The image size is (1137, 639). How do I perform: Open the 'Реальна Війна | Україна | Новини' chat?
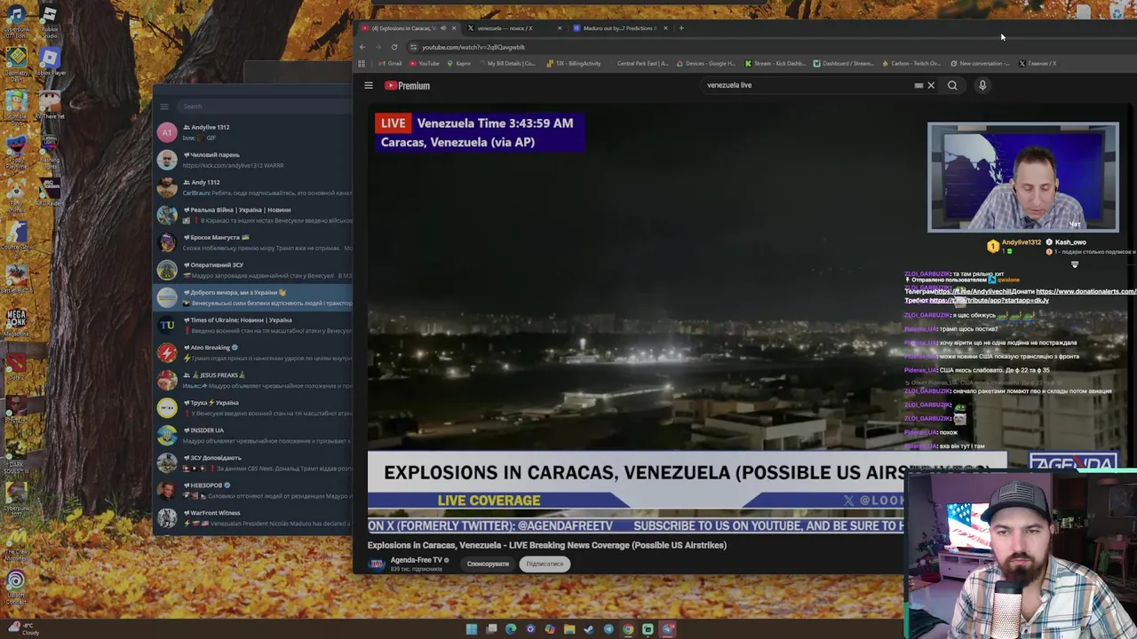click(x=254, y=215)
